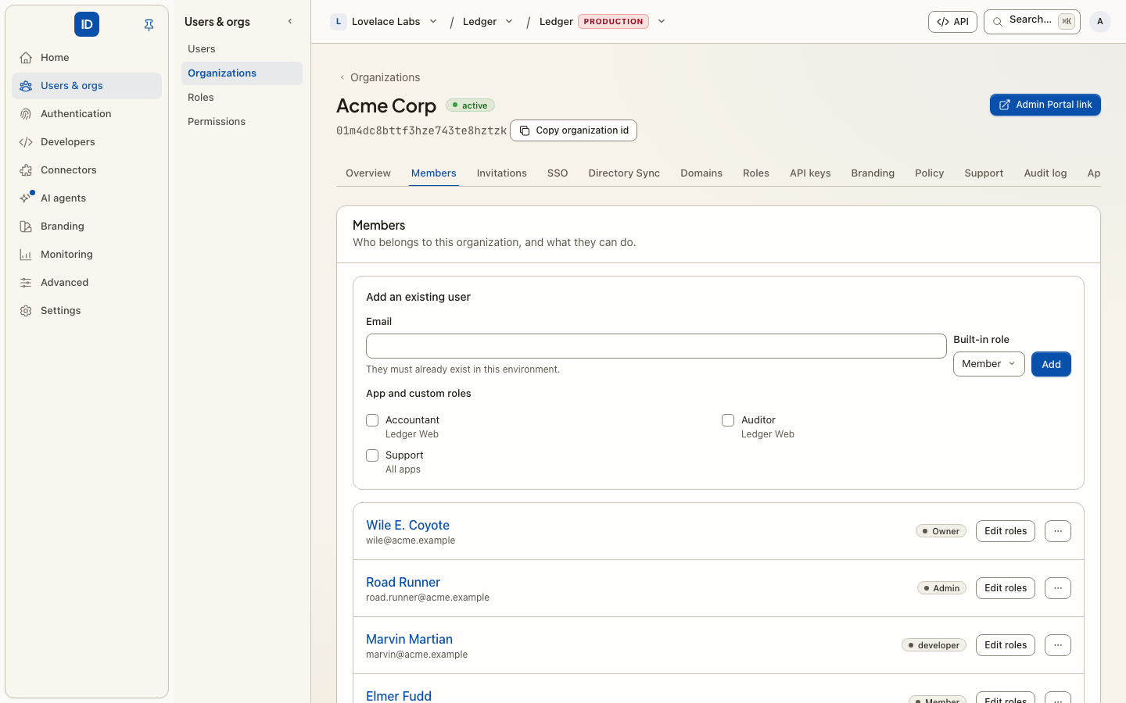Check the Support role checkbox
This screenshot has height=703, width=1126.
click(x=372, y=455)
